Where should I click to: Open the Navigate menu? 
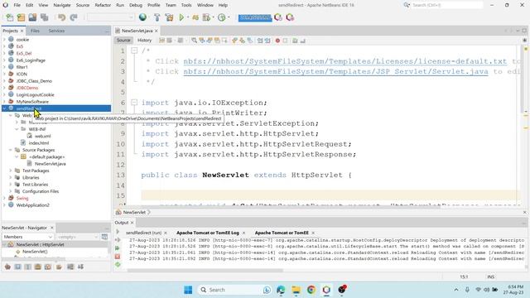tap(62, 5)
